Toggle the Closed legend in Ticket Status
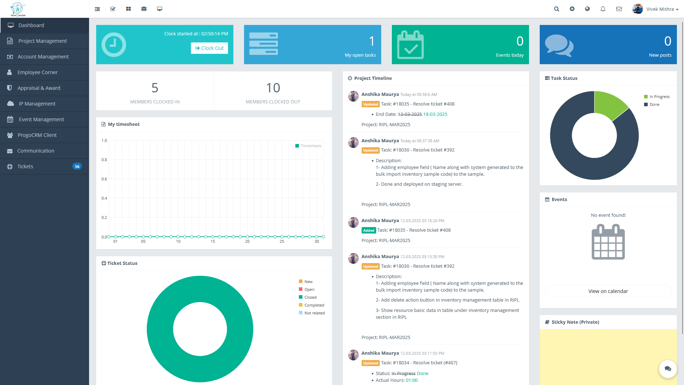 tap(310, 297)
